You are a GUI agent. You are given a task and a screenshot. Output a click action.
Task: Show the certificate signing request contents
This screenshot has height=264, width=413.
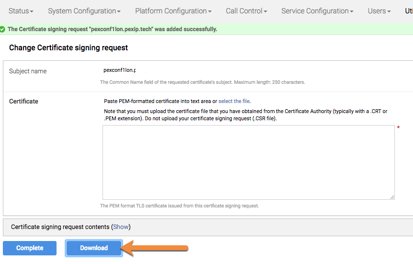pos(121,227)
